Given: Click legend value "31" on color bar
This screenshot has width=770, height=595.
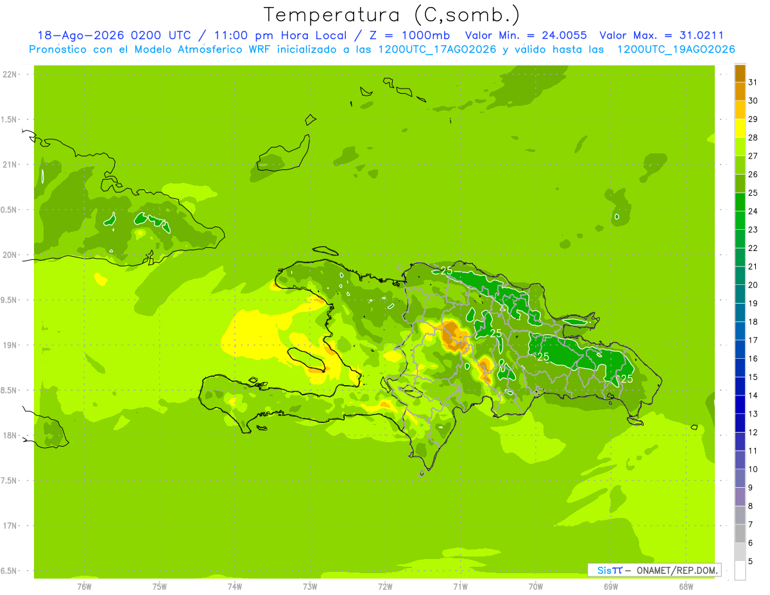Looking at the screenshot, I should (x=753, y=82).
